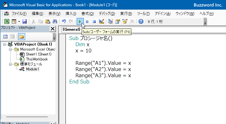Collapse the 標準モジュール folder

[x=10, y=64]
